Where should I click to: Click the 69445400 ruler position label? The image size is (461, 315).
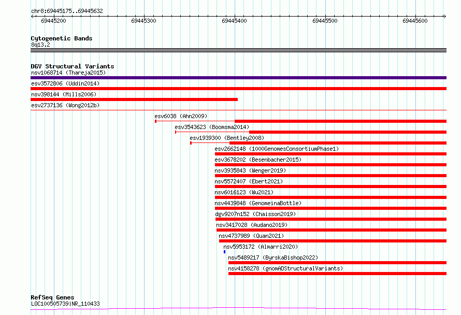(234, 21)
